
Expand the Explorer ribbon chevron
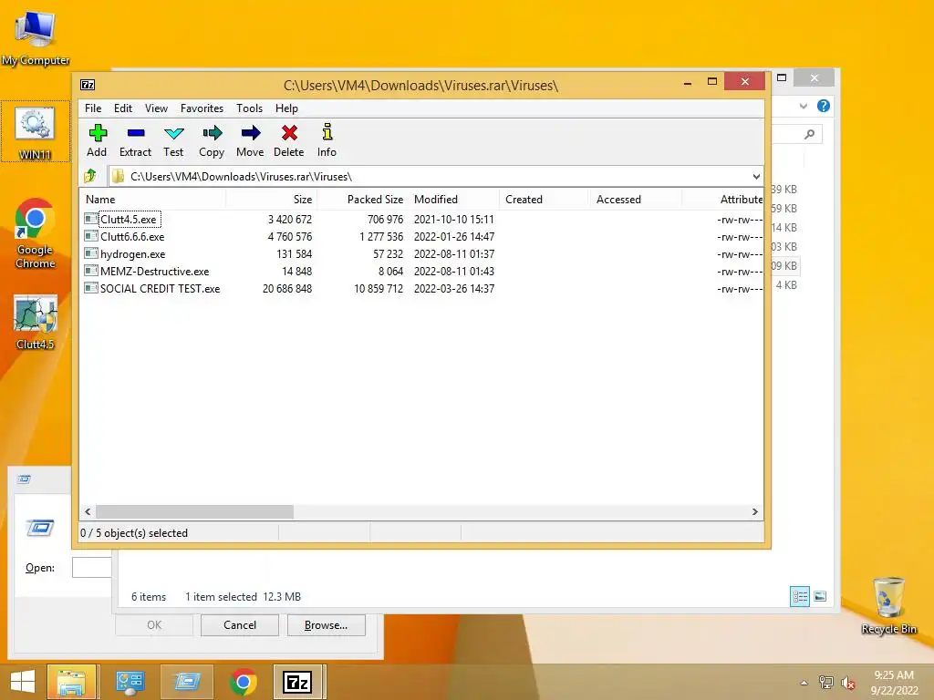[x=804, y=106]
